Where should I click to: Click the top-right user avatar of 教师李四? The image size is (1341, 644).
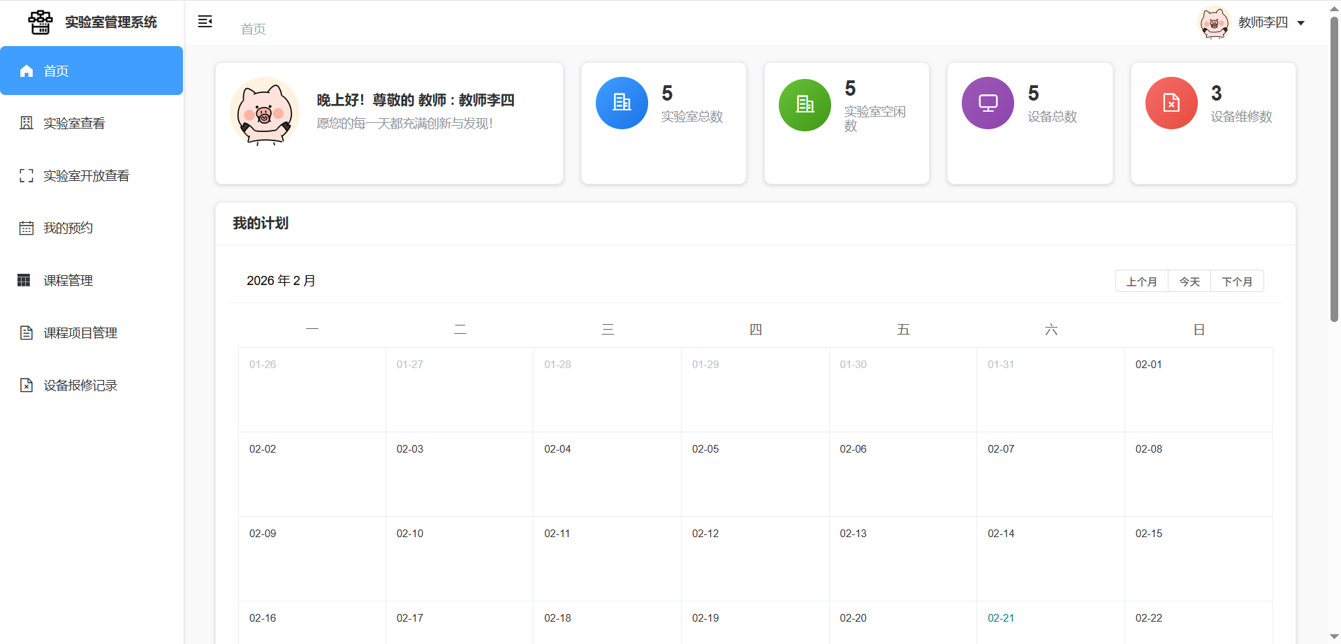tap(1214, 23)
